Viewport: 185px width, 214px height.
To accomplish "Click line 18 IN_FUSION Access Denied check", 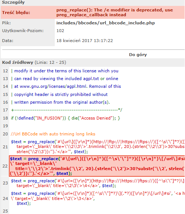I will (x=65, y=118).
